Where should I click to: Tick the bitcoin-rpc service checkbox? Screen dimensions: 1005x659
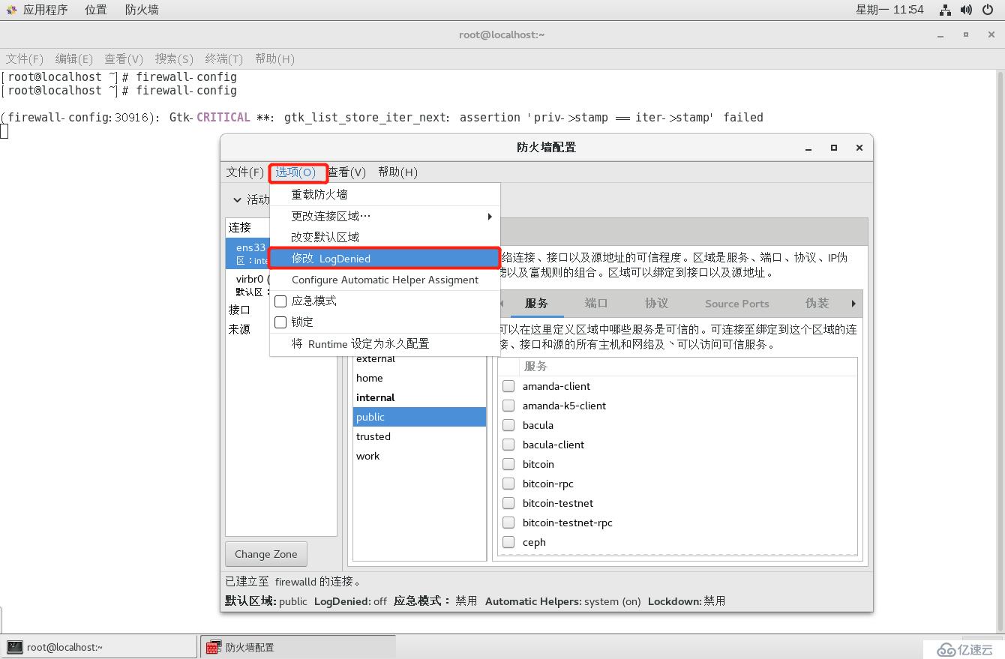tap(508, 484)
